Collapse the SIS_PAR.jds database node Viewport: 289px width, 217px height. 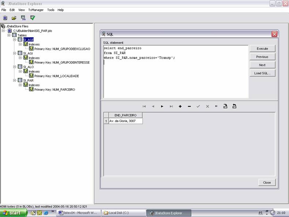(x=3, y=31)
